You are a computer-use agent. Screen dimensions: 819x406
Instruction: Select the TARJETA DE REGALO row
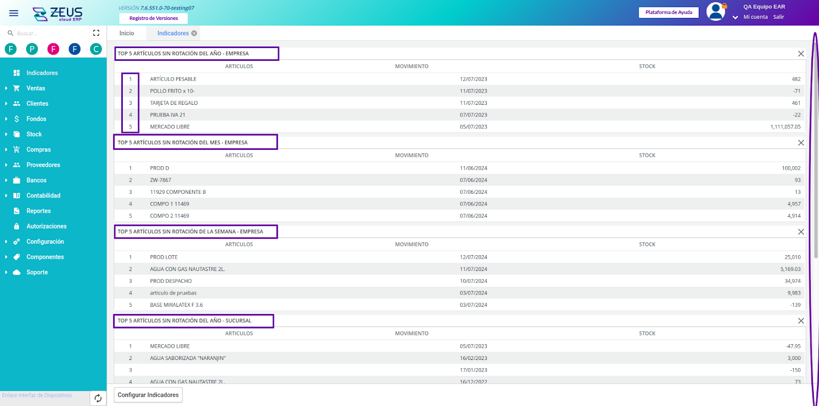point(460,103)
